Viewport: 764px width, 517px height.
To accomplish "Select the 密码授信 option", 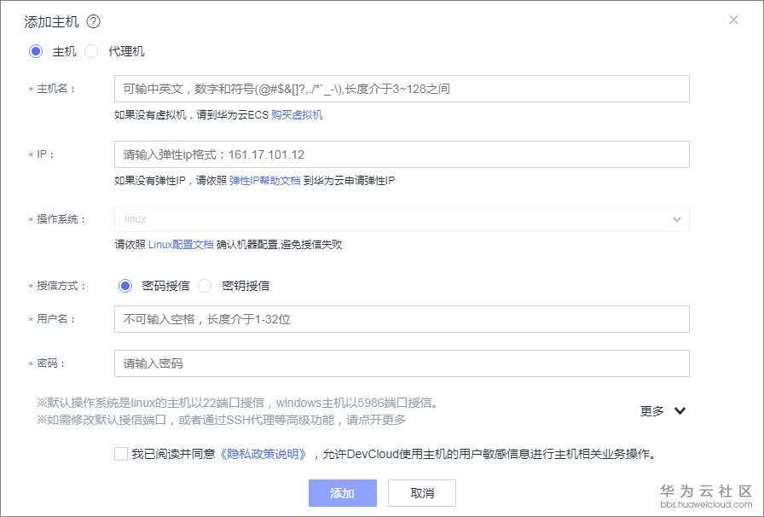I will [x=124, y=286].
